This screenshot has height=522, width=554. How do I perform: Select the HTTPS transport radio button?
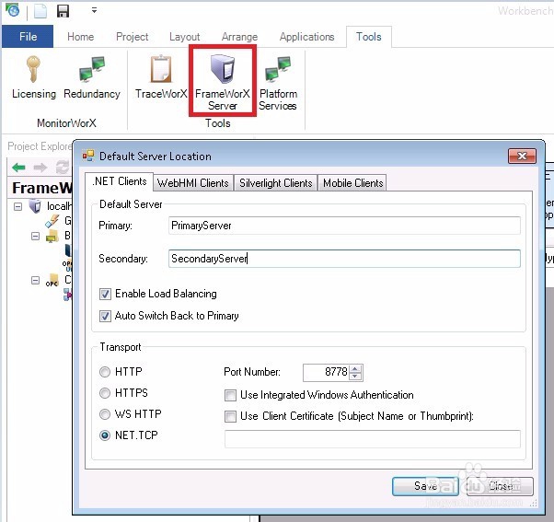pyautogui.click(x=105, y=393)
